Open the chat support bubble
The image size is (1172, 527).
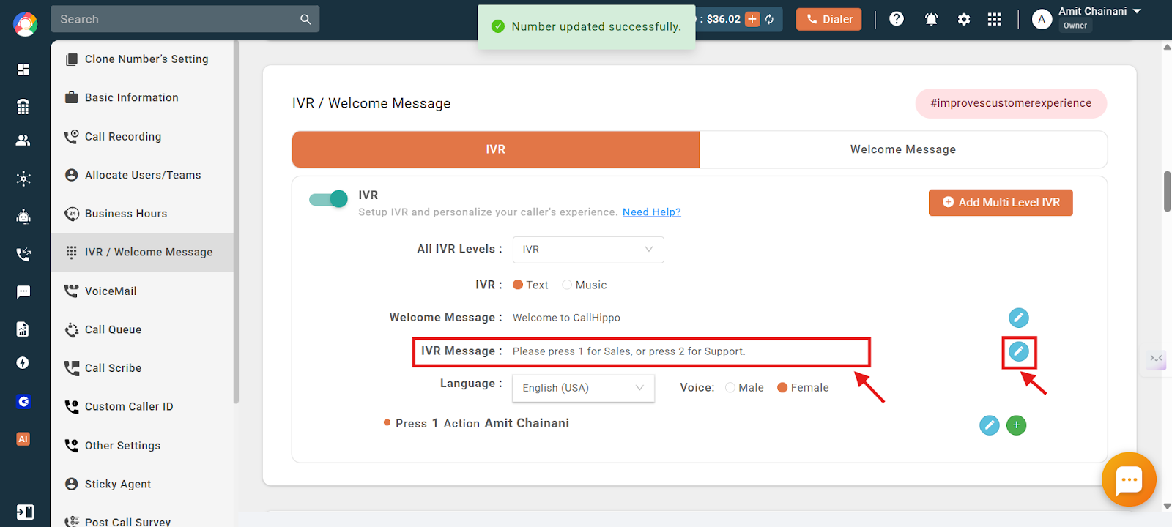point(1129,479)
